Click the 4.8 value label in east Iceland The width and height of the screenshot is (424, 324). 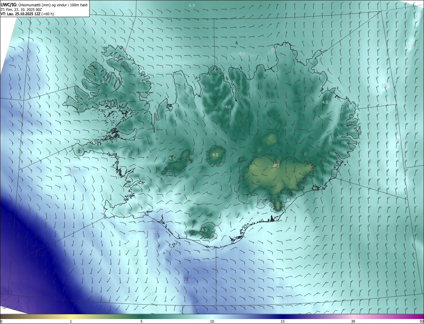pyautogui.click(x=325, y=102)
